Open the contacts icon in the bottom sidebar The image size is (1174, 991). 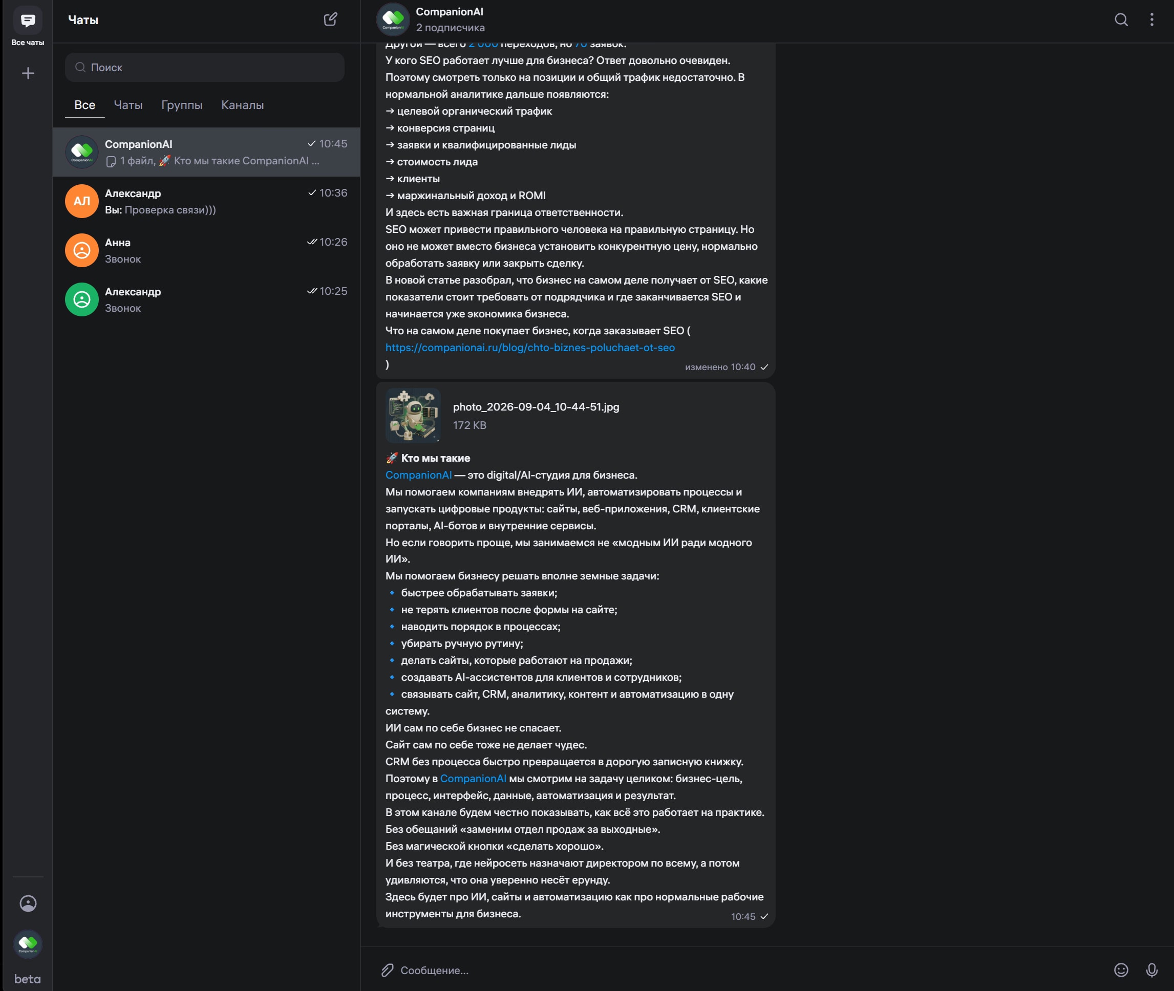(28, 903)
